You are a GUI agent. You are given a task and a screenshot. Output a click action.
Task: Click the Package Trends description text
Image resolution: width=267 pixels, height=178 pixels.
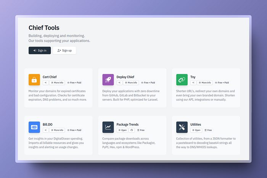click(129, 143)
